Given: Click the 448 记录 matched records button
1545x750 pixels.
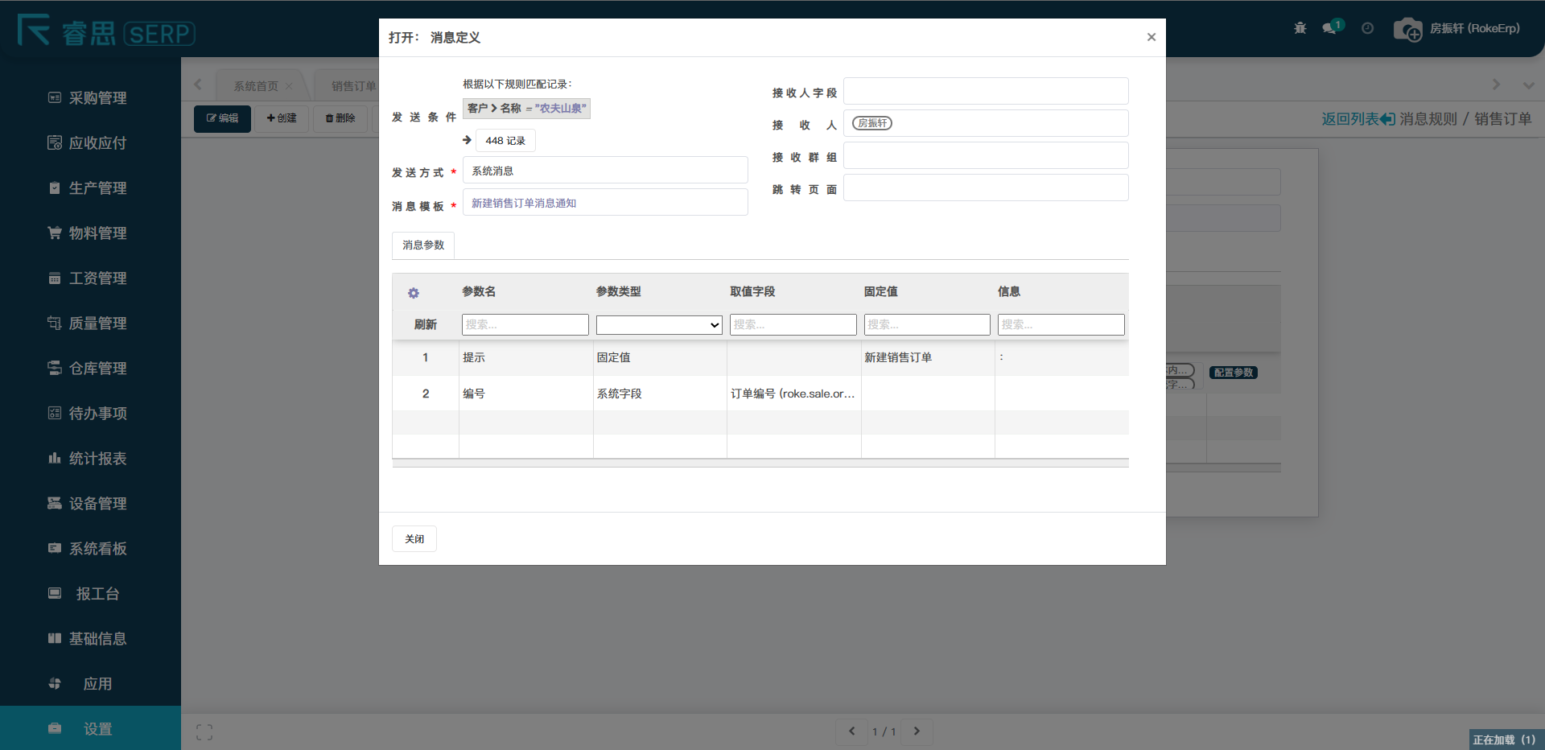Looking at the screenshot, I should [507, 140].
